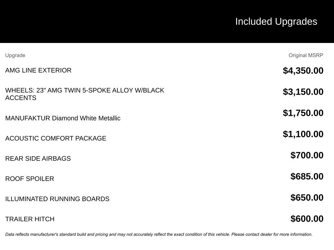Click the $685.00 price
This screenshot has height=250, width=334.
(x=307, y=176)
